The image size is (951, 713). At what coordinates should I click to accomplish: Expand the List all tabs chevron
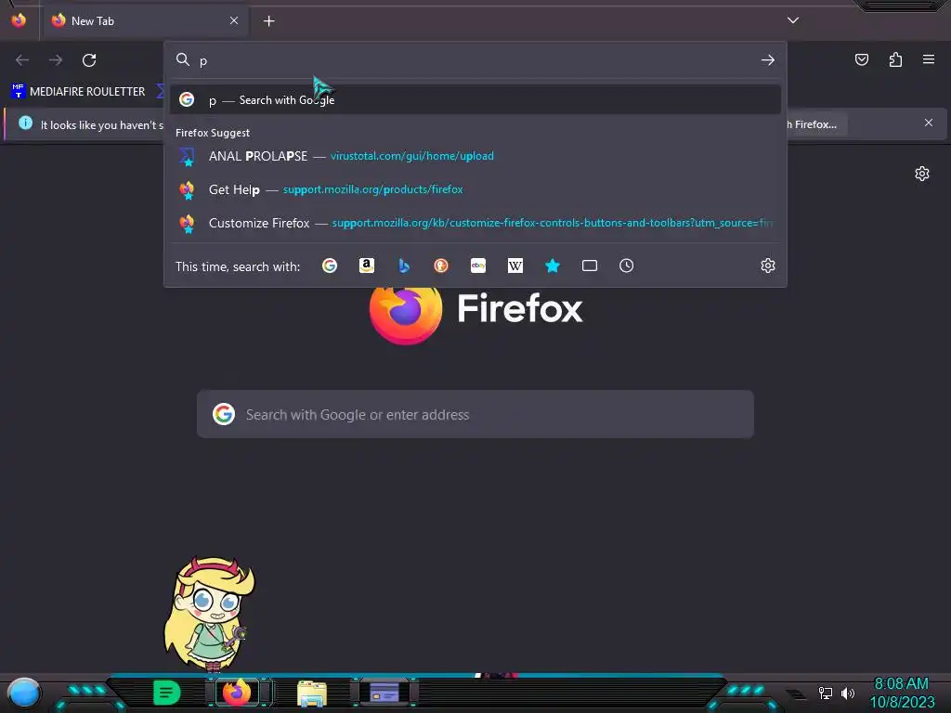click(x=793, y=20)
